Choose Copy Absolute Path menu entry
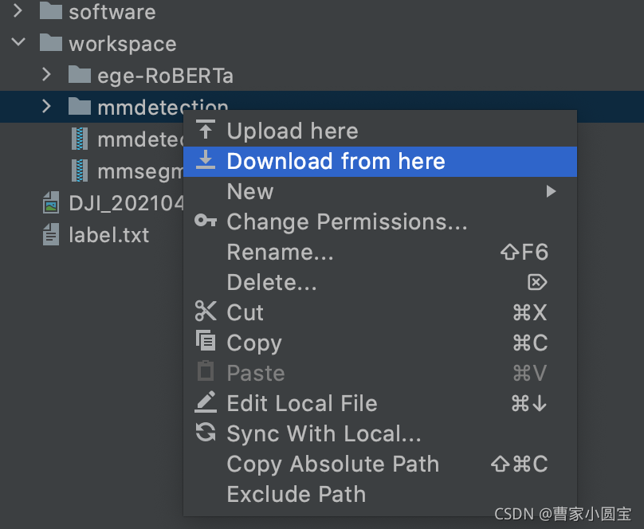Viewport: 644px width, 529px height. [380, 464]
